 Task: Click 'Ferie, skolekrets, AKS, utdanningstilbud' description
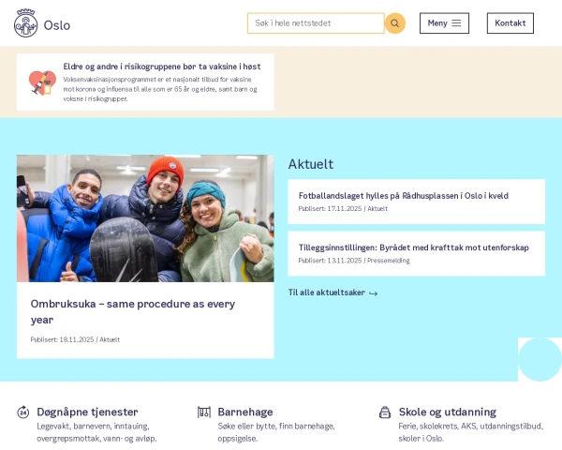[x=470, y=432]
